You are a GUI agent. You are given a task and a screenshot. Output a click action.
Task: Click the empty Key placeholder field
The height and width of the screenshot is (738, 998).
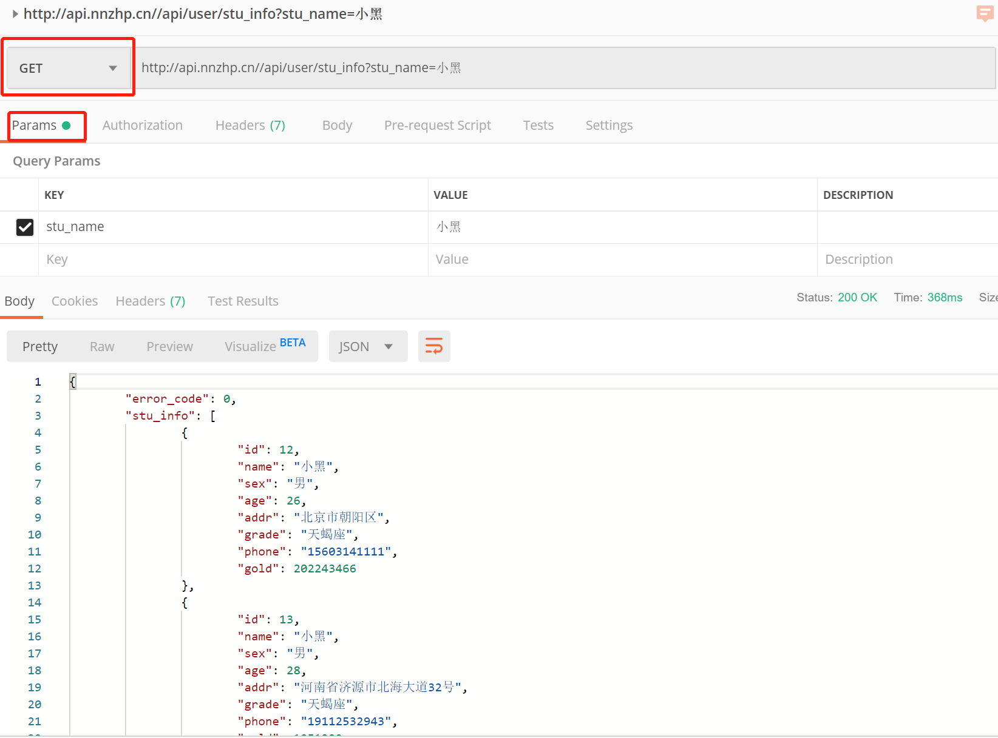click(x=233, y=260)
